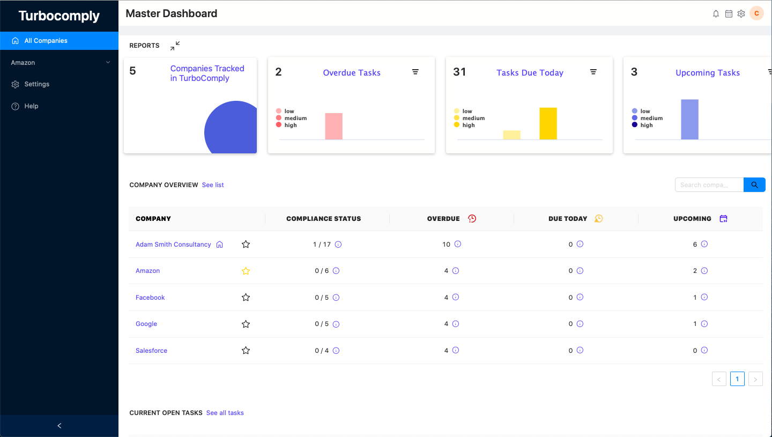Show upcoming info for Facebook row

704,297
